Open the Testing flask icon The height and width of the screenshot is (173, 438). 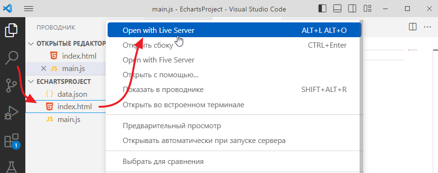12,167
